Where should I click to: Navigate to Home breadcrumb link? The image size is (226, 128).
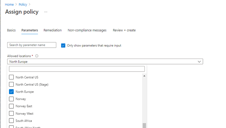10,5
